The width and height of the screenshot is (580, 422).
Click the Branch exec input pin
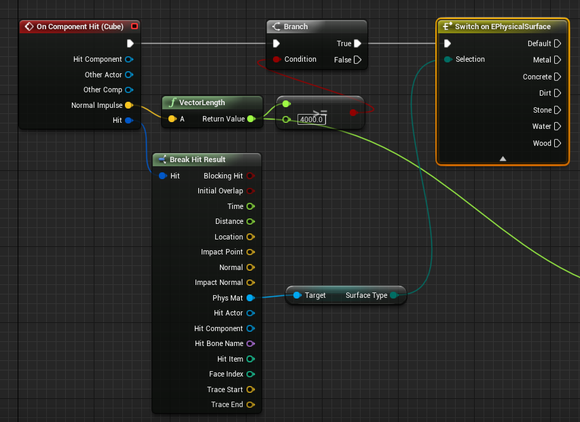[x=276, y=43]
